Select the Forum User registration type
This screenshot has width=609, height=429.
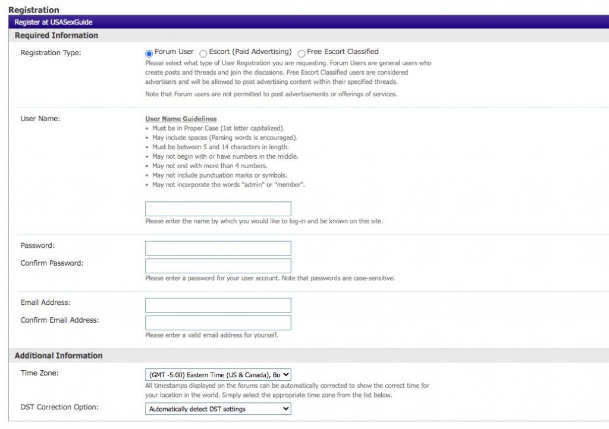[149, 53]
